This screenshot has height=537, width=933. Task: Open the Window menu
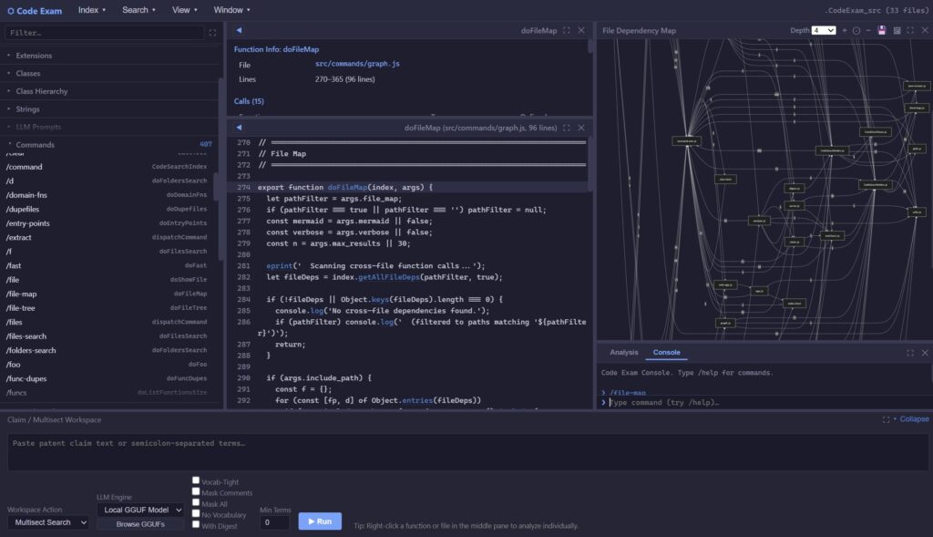pyautogui.click(x=232, y=10)
